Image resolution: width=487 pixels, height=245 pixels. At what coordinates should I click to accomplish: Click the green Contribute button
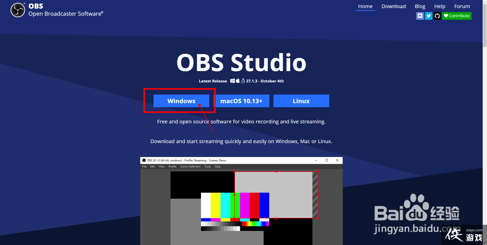(x=457, y=16)
